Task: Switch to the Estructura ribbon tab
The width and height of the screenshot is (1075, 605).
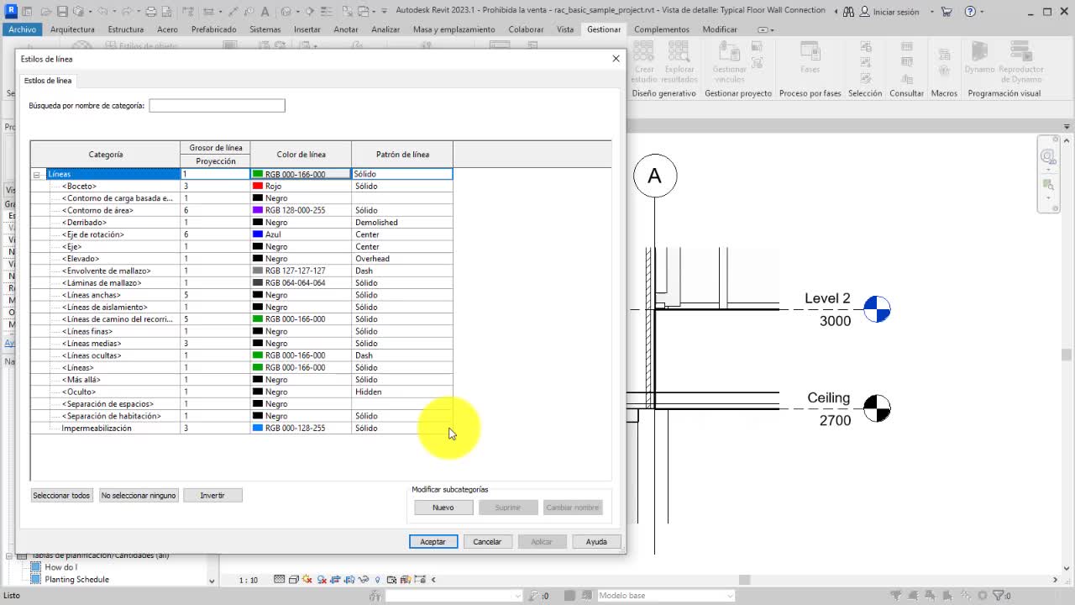Action: pos(125,29)
